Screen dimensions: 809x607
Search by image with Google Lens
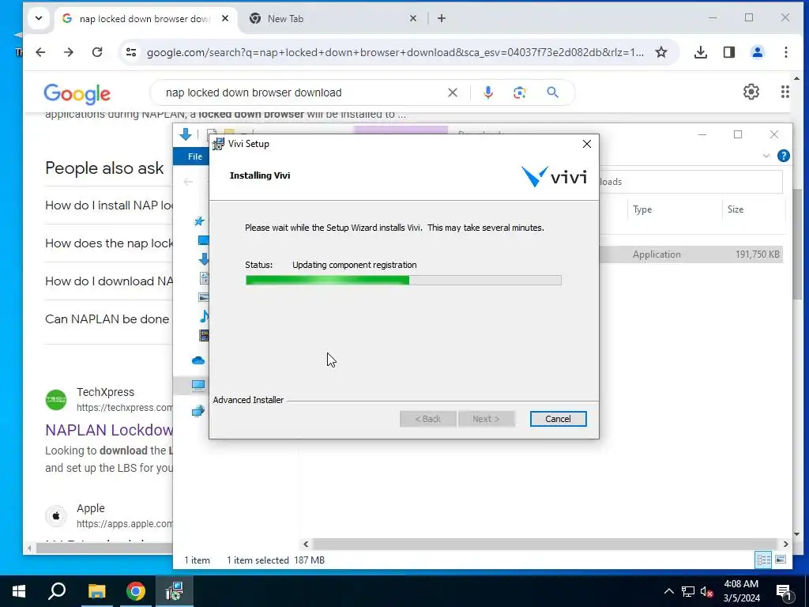pos(520,93)
